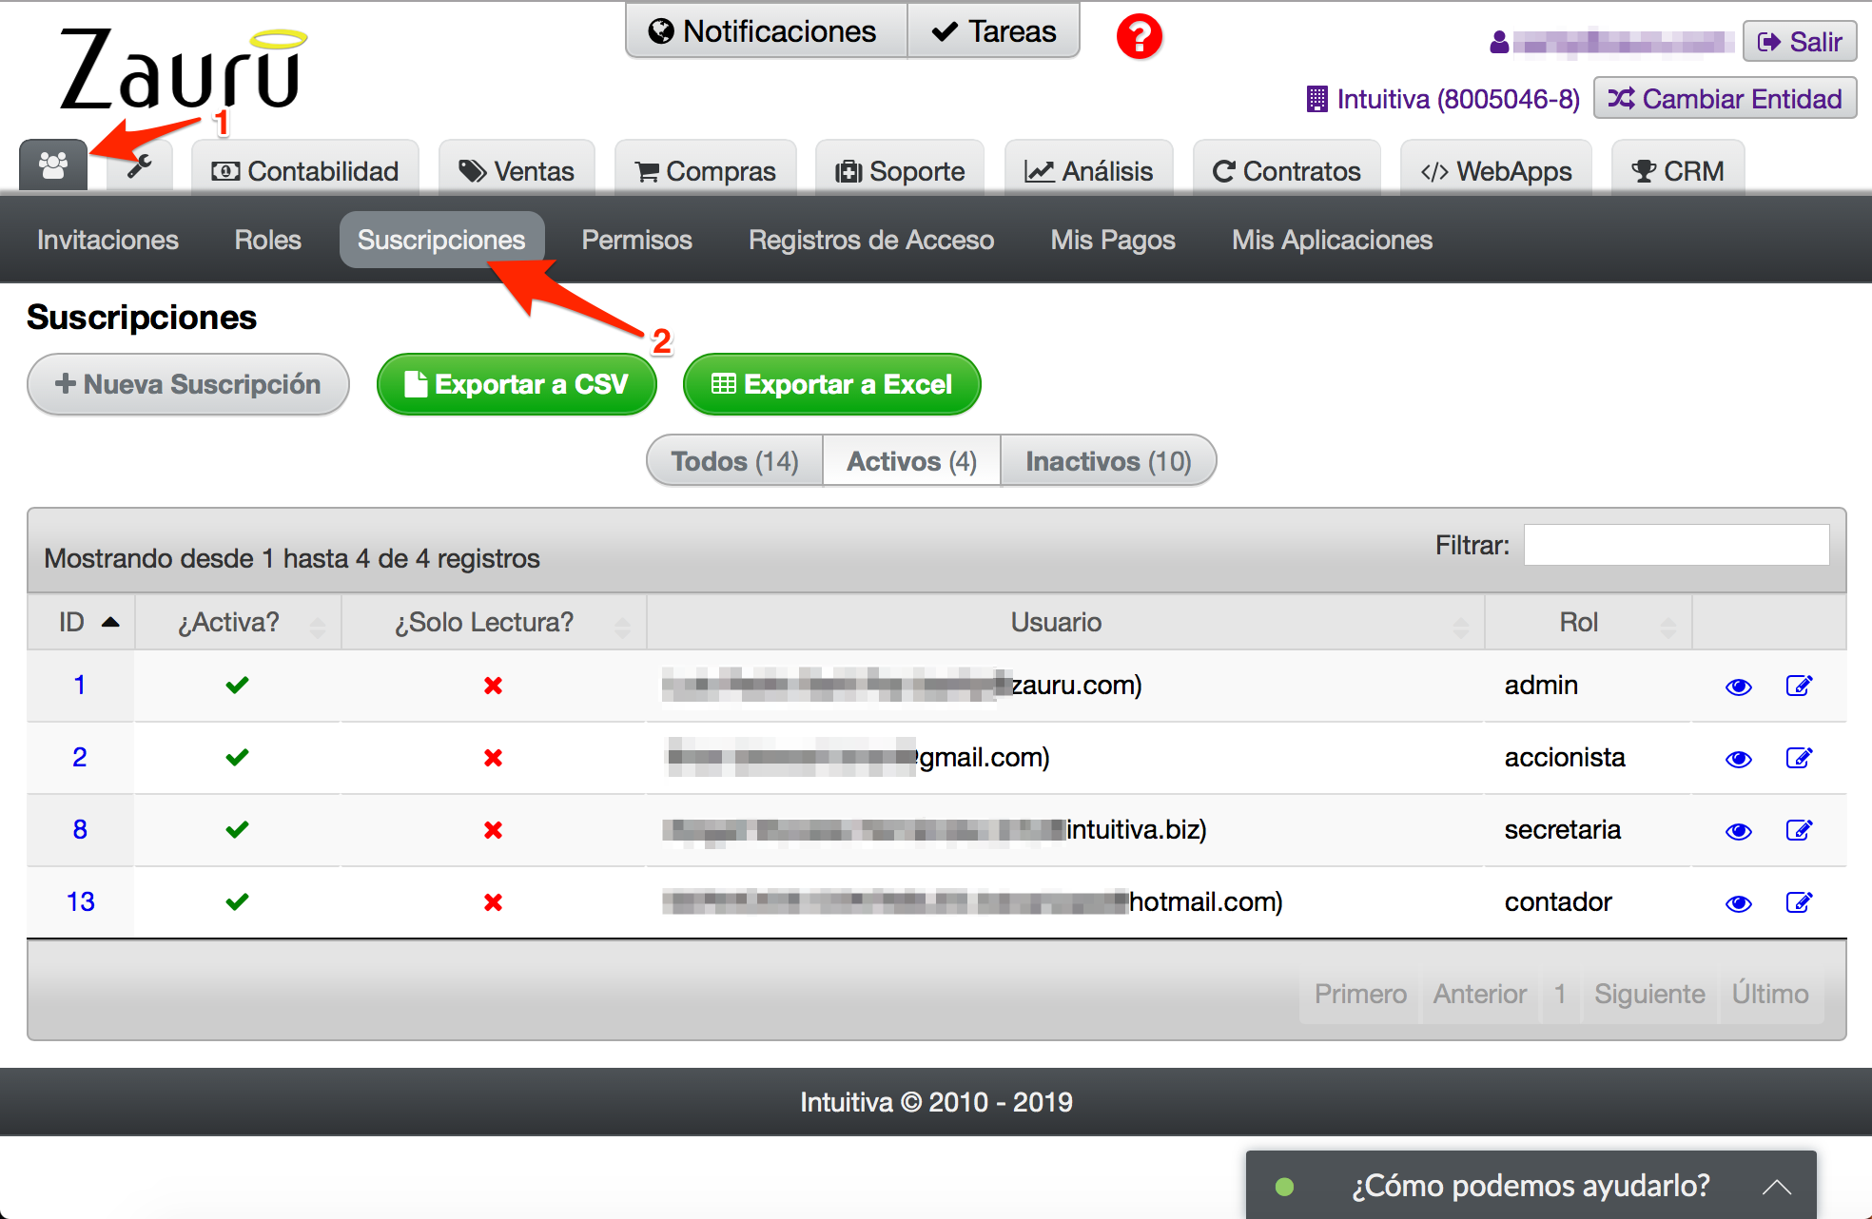Go to Permisos submenu

[x=637, y=240]
